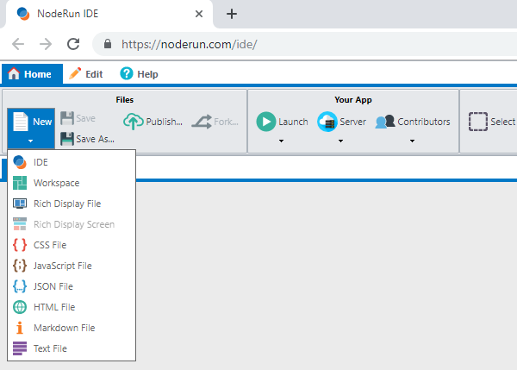This screenshot has width=517, height=370.
Task: Click the Contributors people icon
Action: (385, 122)
